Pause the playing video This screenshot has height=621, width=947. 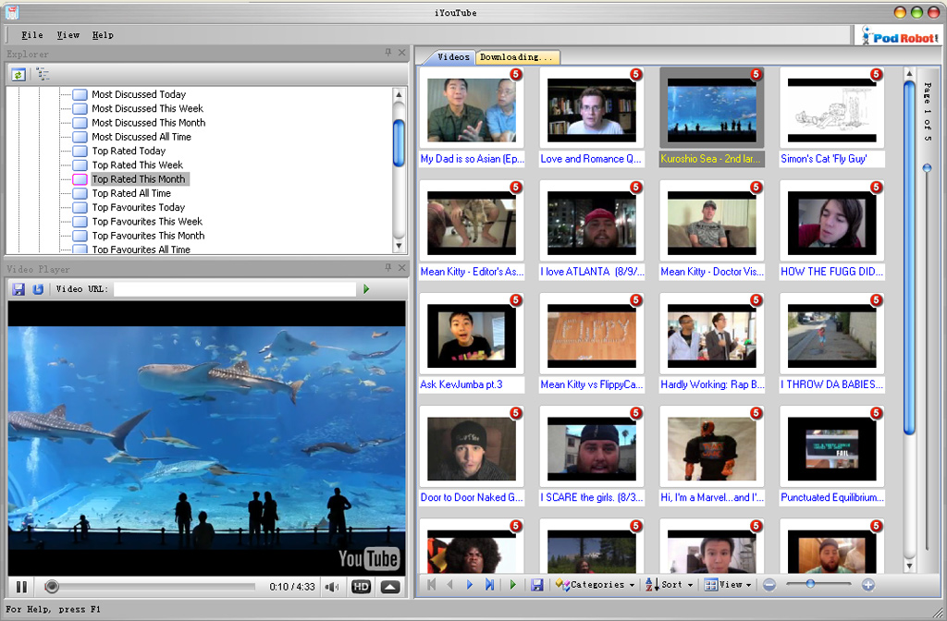tap(22, 587)
